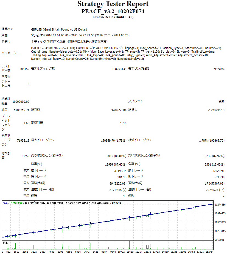Click x-axis trade number 9187

tap(104, 252)
